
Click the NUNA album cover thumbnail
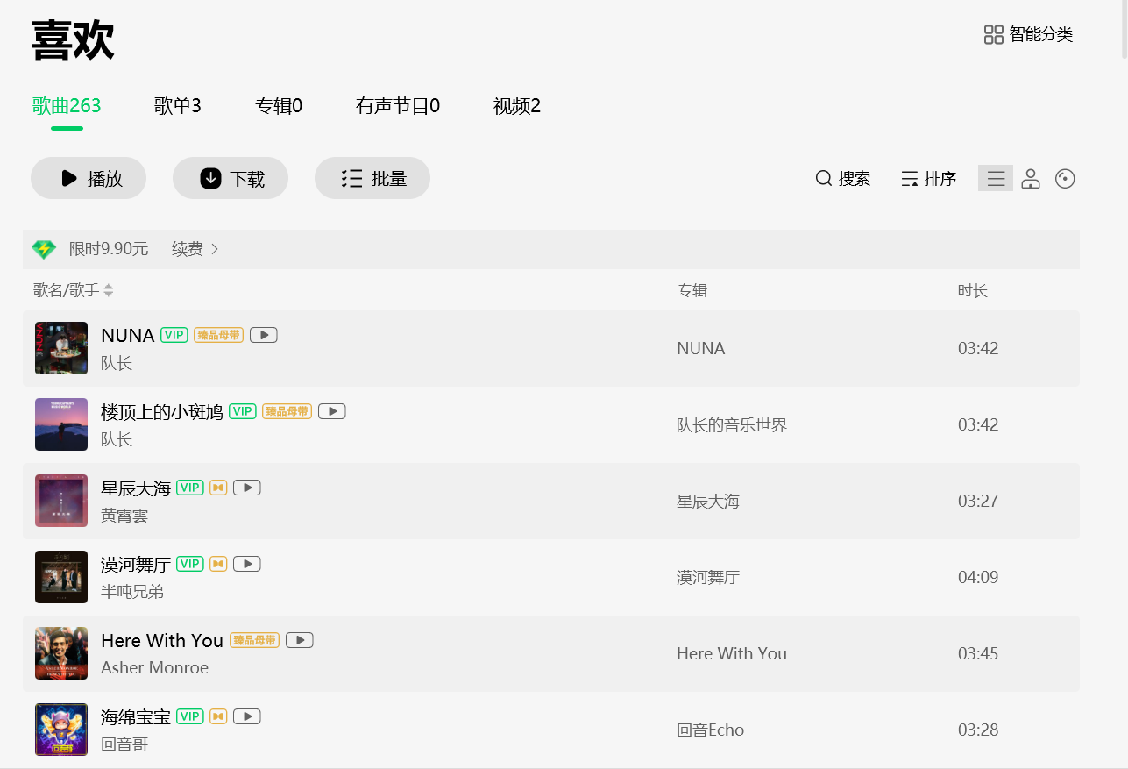point(61,348)
